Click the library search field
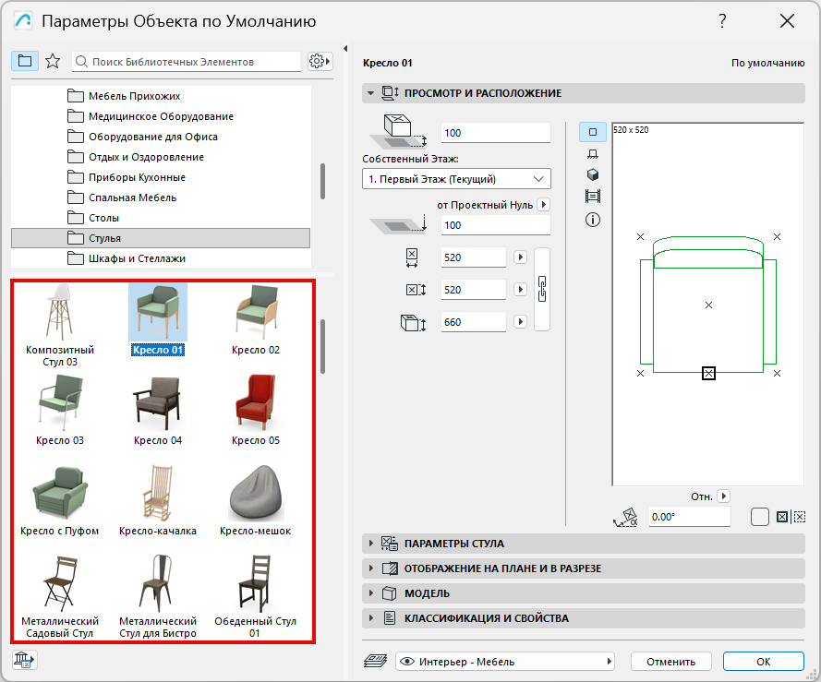The height and width of the screenshot is (682, 821). (x=187, y=61)
